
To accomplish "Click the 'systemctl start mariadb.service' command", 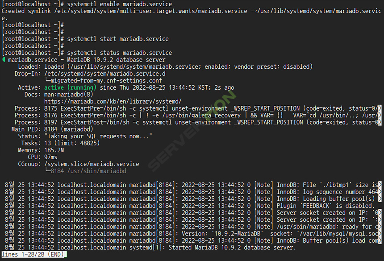I will pos(118,39).
